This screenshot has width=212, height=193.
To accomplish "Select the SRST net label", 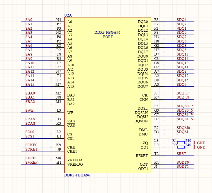I will point(181,154).
